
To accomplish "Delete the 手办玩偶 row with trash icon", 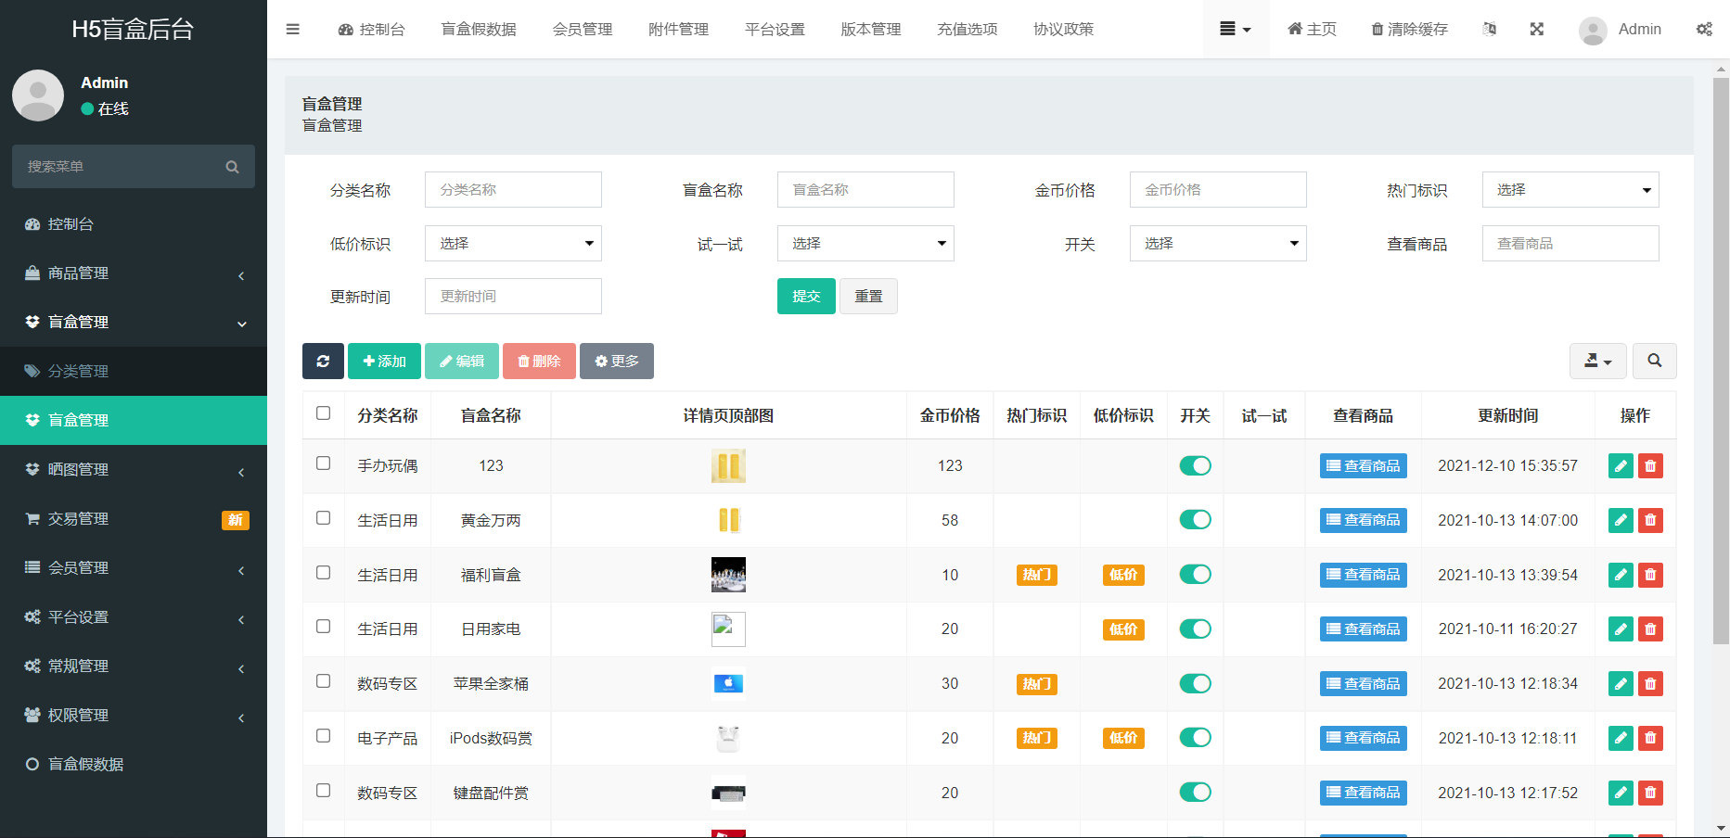I will [x=1650, y=466].
